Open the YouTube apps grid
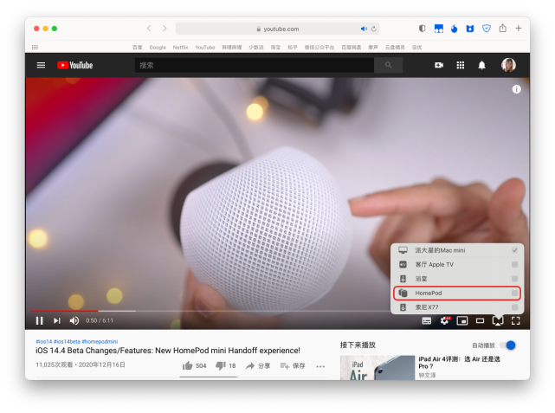The height and width of the screenshot is (413, 555). point(460,65)
